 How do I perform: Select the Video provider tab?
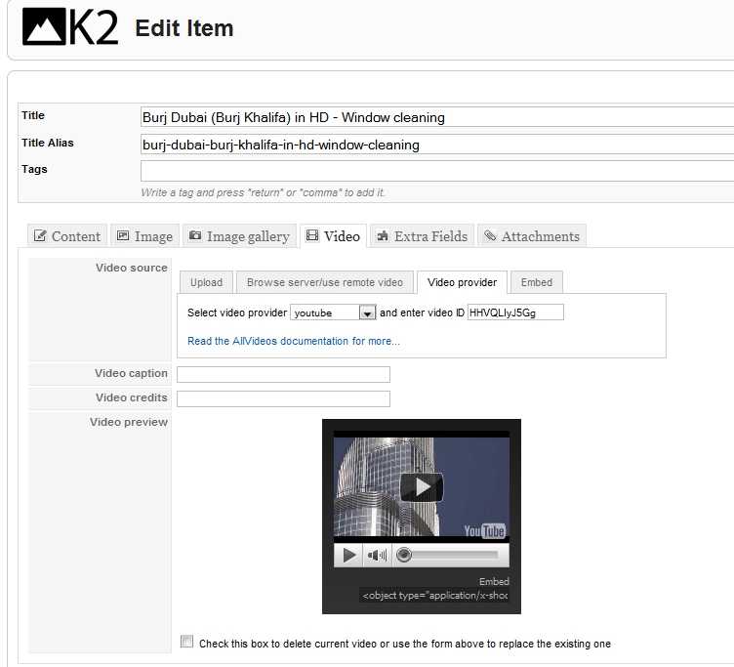pyautogui.click(x=462, y=282)
